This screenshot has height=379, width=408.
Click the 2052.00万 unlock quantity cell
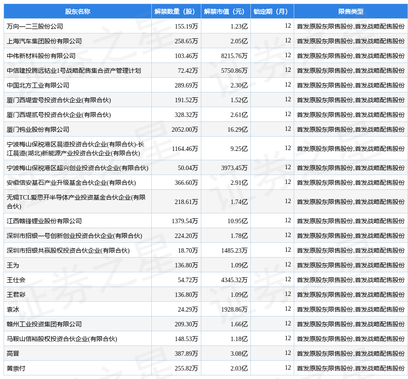click(x=184, y=129)
